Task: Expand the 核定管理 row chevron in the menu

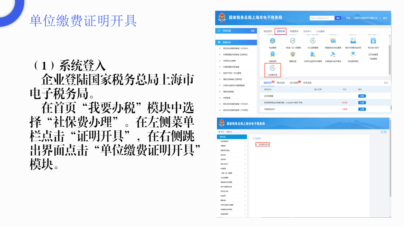Action: point(245,168)
